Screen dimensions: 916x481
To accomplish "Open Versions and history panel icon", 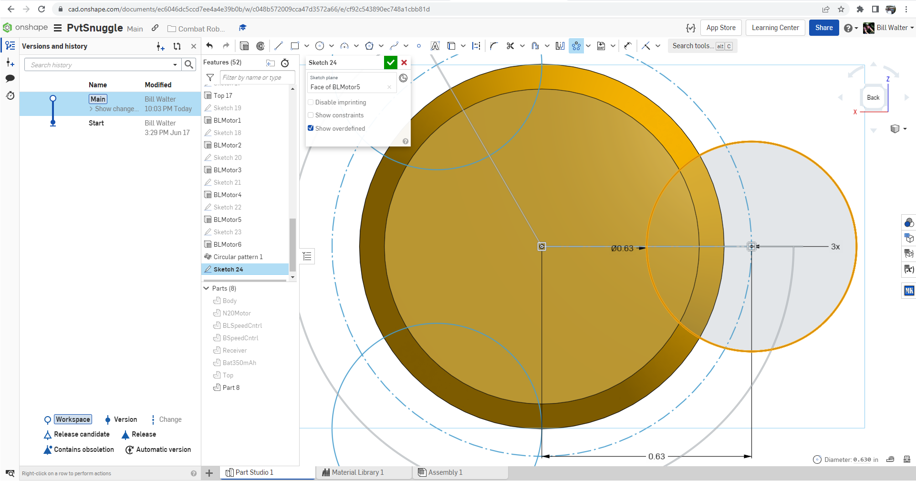I will click(x=10, y=46).
